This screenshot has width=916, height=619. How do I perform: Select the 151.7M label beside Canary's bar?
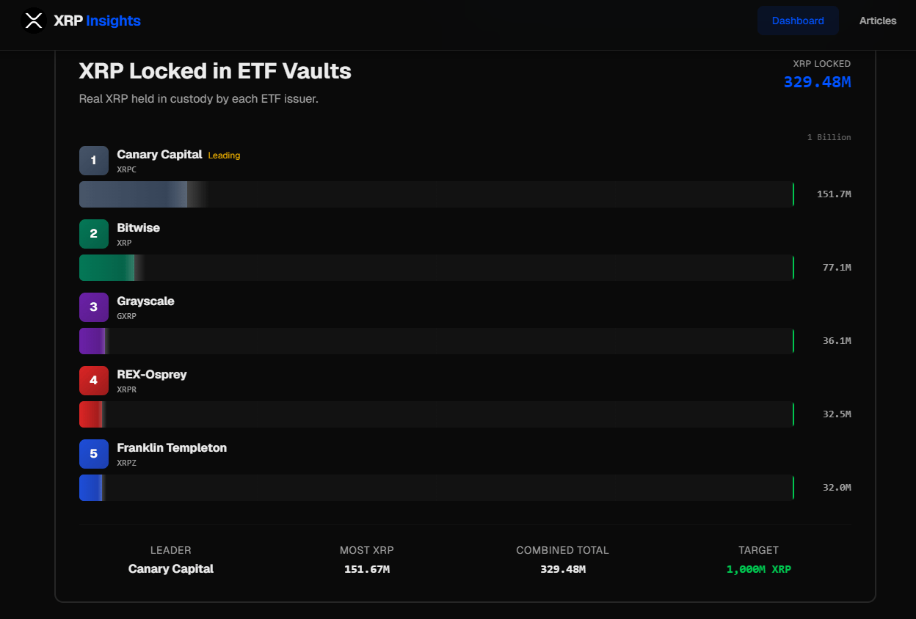(835, 194)
